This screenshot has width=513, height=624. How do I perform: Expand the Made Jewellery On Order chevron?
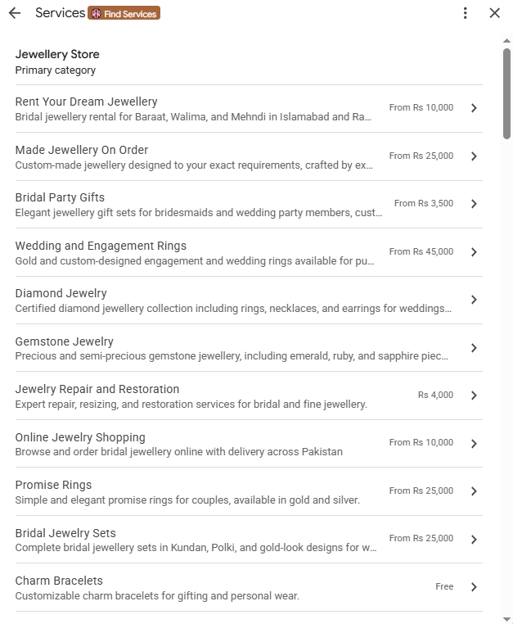coord(474,156)
